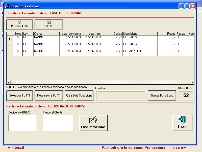Click the Deseleziona TUTTI button
202x152 pixels.
coord(49,96)
